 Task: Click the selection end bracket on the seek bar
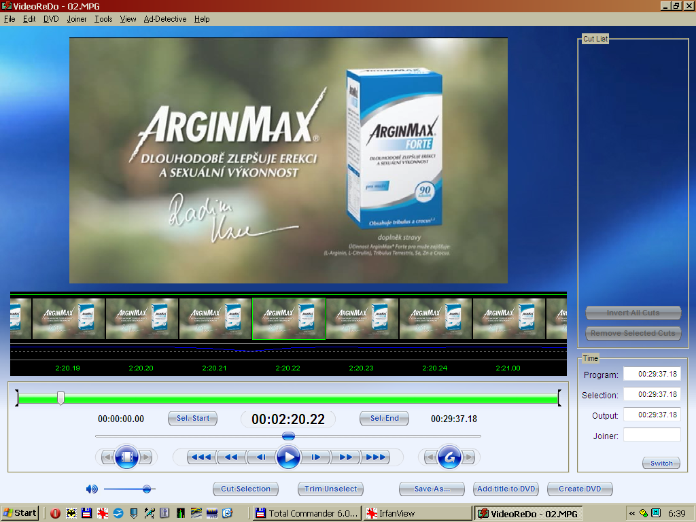pos(559,398)
